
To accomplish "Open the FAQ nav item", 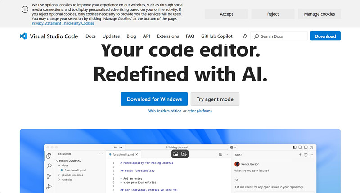I will (x=190, y=36).
